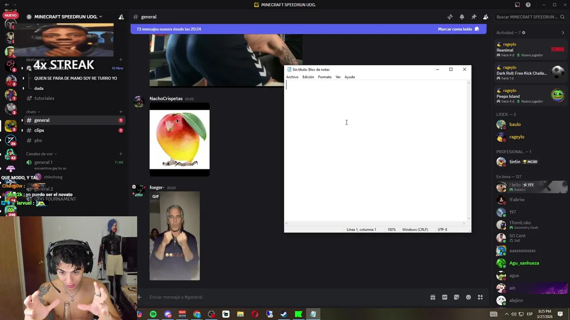Collapse the Canales de voz category
This screenshot has height=320, width=570.
(41, 154)
